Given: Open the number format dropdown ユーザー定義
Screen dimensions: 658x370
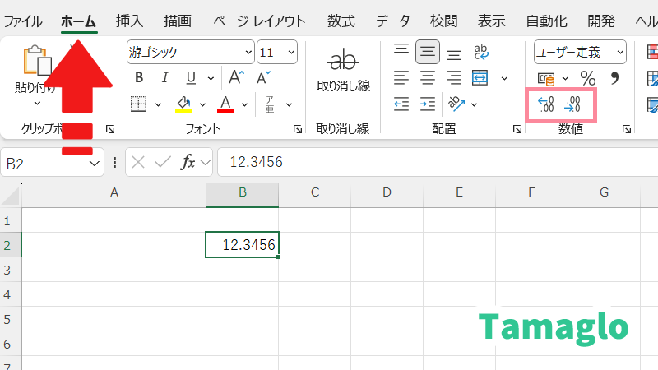Looking at the screenshot, I should (x=580, y=52).
